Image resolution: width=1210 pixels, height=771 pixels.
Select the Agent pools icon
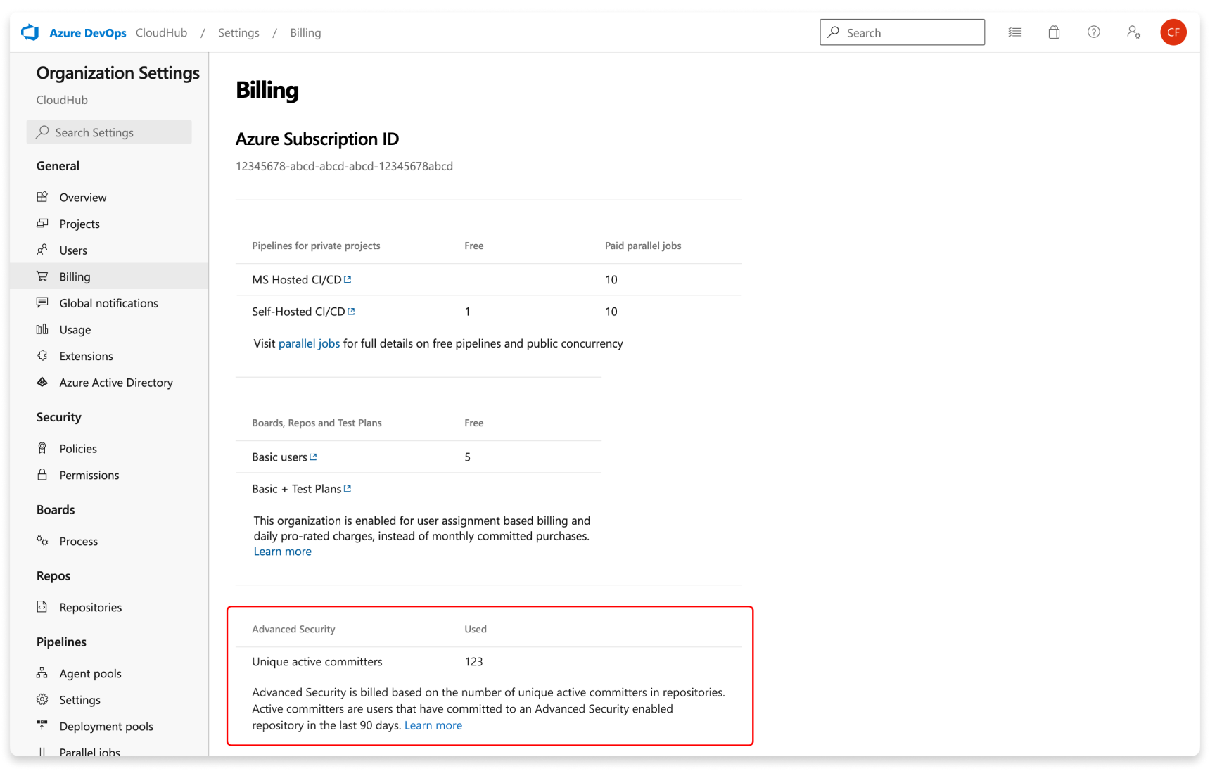tap(43, 673)
